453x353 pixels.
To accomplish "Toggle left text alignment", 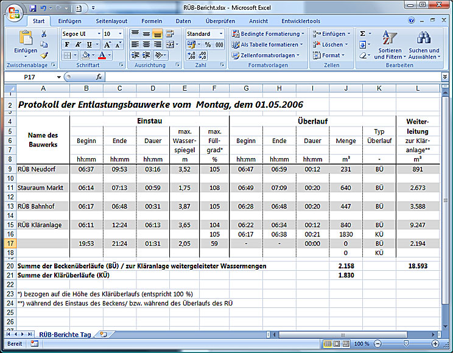I will [135, 44].
